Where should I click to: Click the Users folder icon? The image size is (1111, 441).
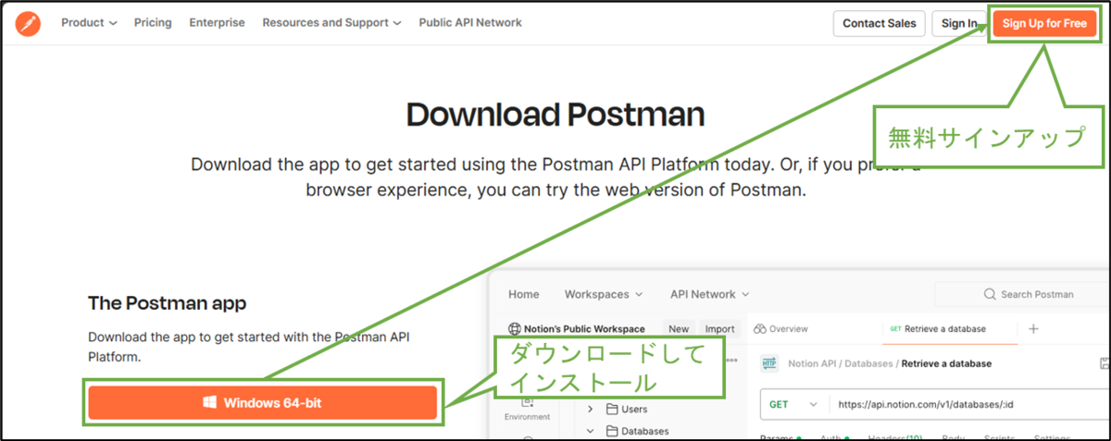612,409
